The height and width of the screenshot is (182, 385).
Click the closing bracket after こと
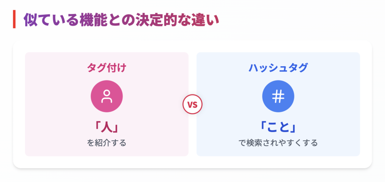[x=293, y=127]
